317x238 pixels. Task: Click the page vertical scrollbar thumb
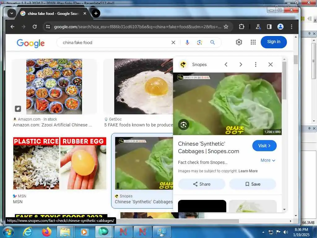(x=296, y=60)
